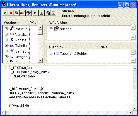
Task: Click the code pane scrollbar down arrow
Action: coord(135,108)
